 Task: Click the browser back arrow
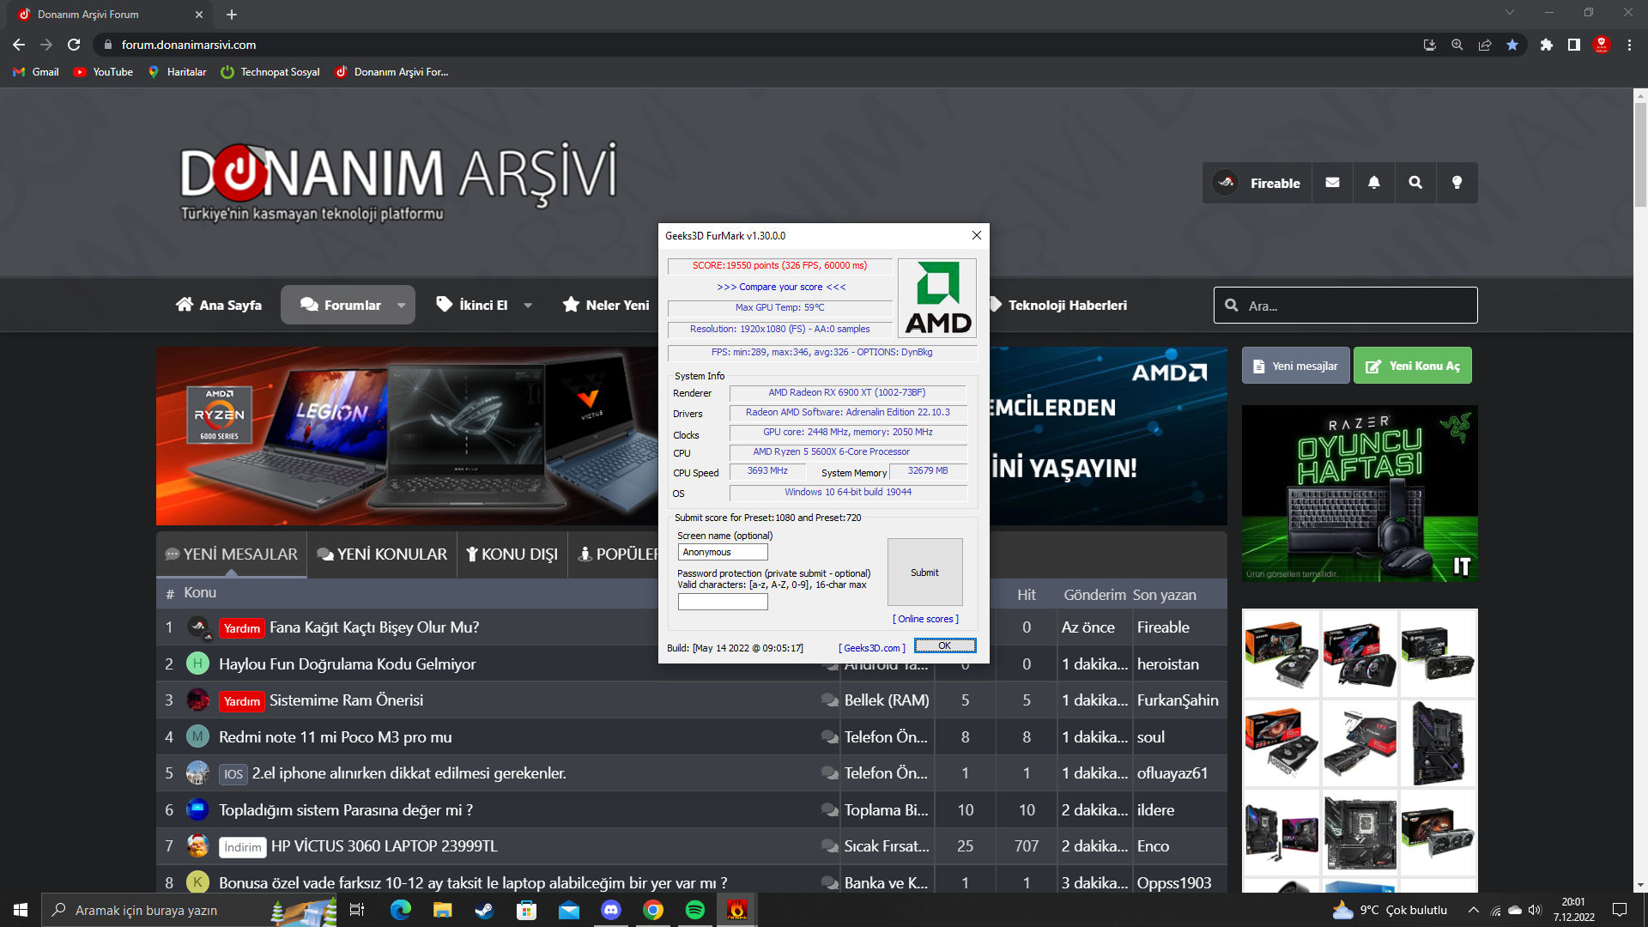click(x=19, y=45)
